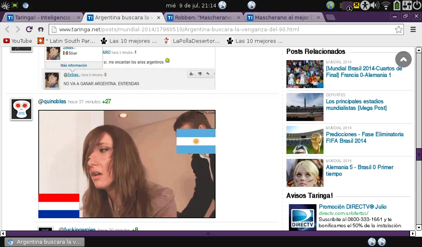Close the Mascherano el mejor tab
The image size is (422, 247).
point(319,17)
